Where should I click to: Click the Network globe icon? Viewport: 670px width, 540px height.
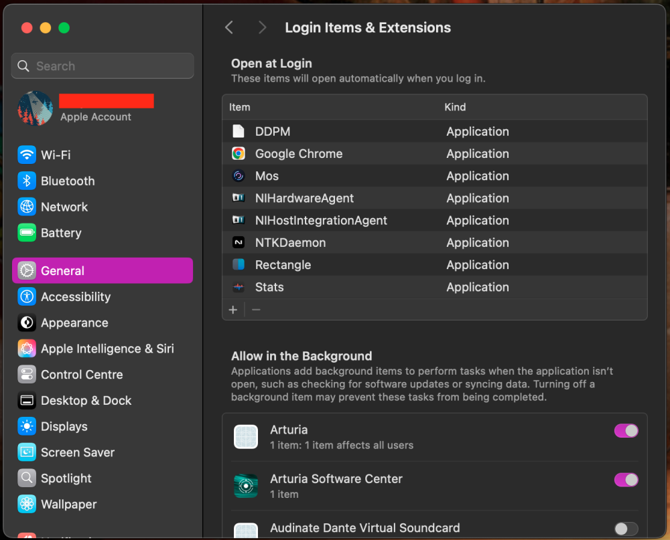27,207
